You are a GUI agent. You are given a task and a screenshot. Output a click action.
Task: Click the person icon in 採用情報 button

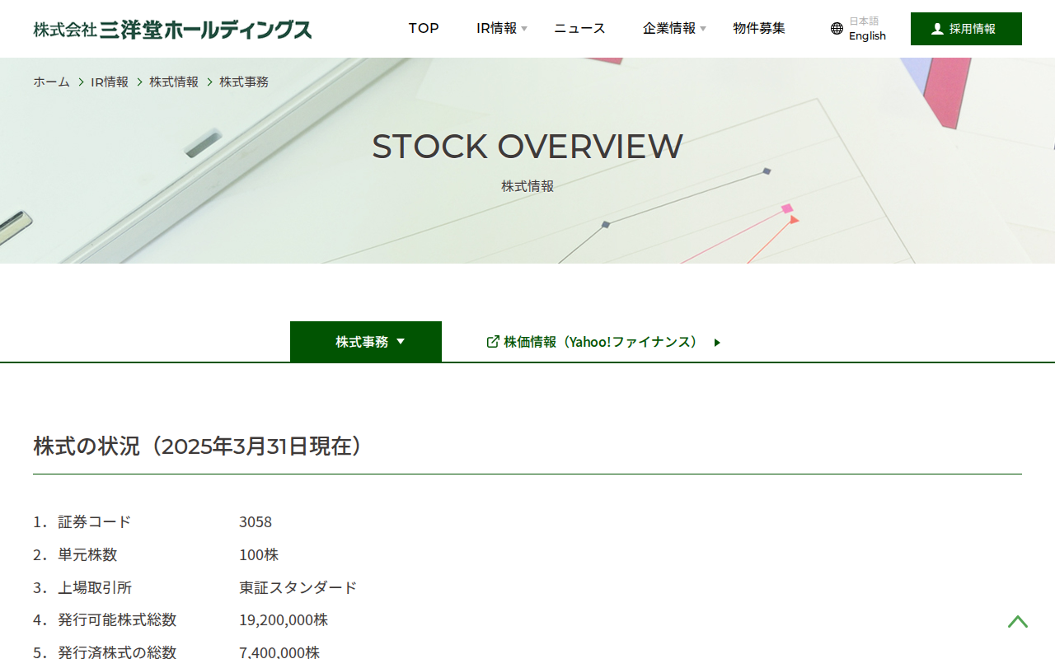click(x=937, y=29)
